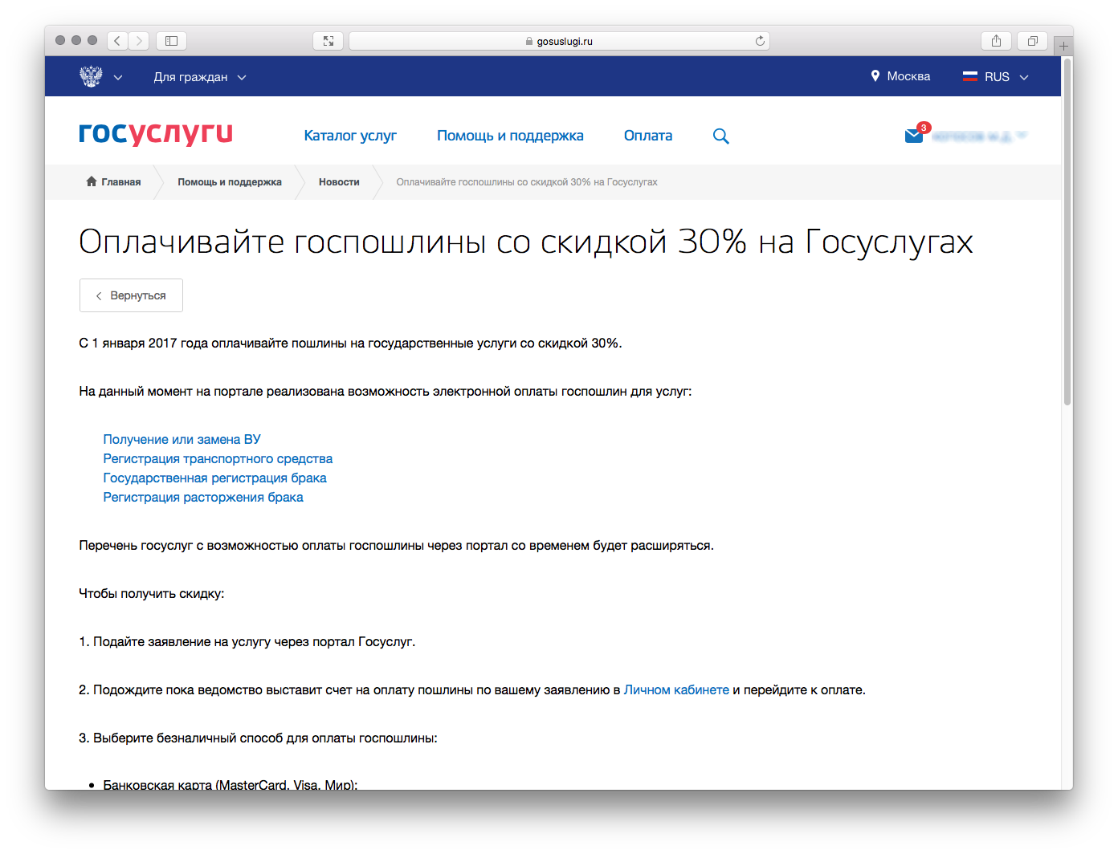Click the 'Новости' breadcrumb
The image size is (1118, 854).
339,182
